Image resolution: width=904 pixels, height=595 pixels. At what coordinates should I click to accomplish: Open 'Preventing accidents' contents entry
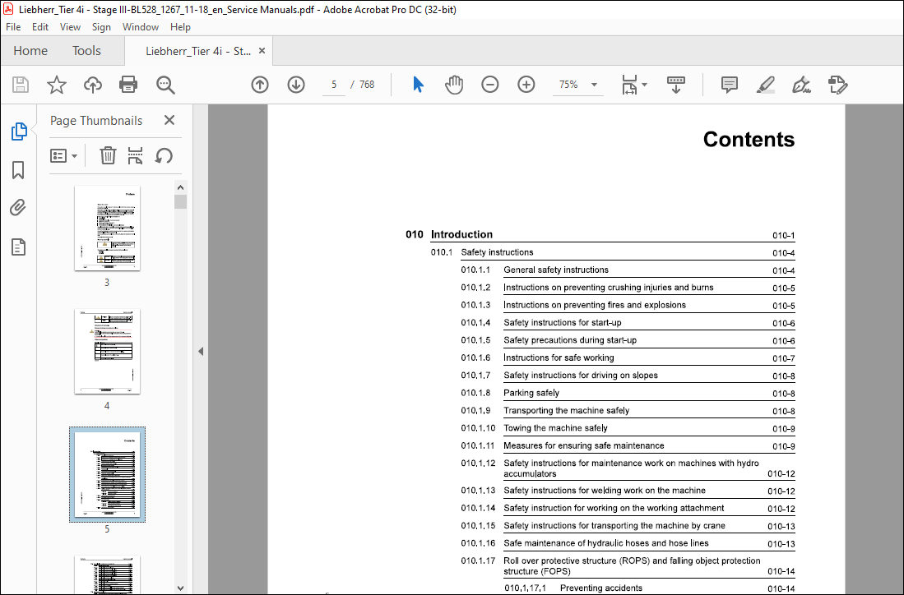point(650,588)
